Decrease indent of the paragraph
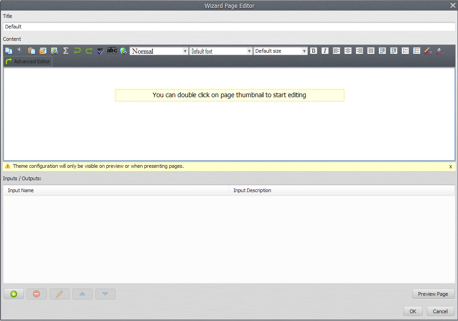The width and height of the screenshot is (458, 321). click(382, 51)
